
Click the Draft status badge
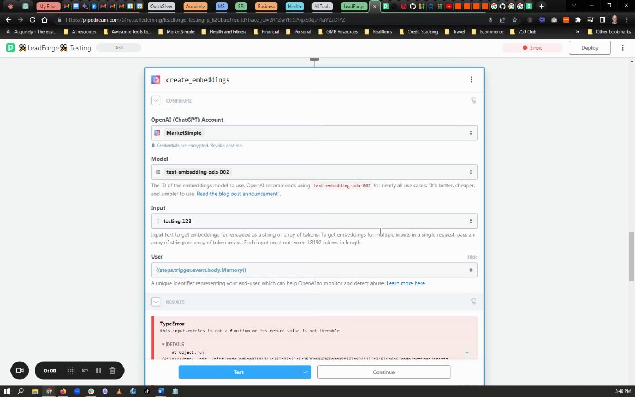119,48
